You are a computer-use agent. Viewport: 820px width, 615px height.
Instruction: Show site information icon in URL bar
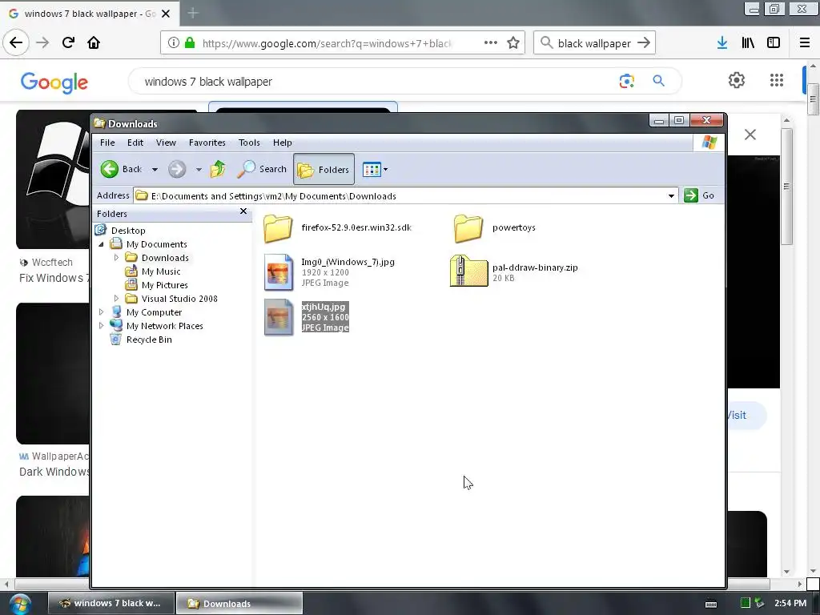pyautogui.click(x=173, y=43)
